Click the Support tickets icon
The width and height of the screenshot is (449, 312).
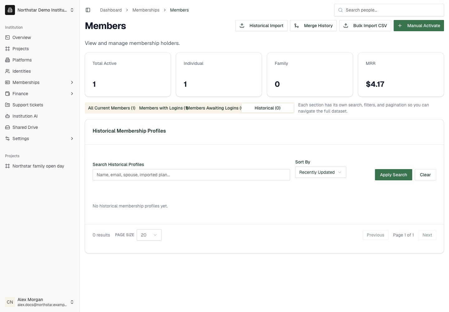coord(7,105)
